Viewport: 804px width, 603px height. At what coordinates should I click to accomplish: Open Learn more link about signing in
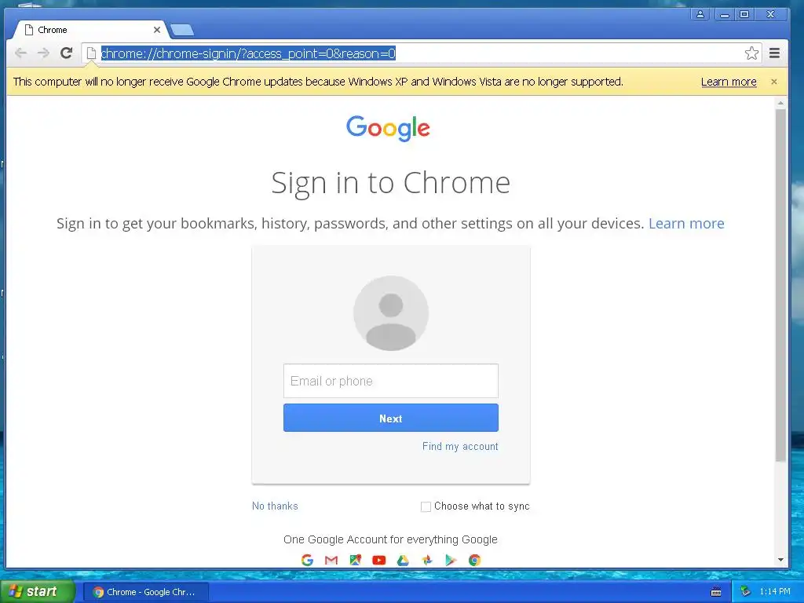point(686,223)
